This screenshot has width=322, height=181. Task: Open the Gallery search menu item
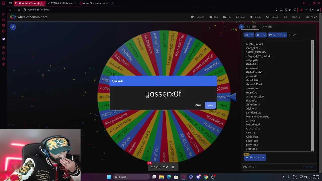click(272, 17)
